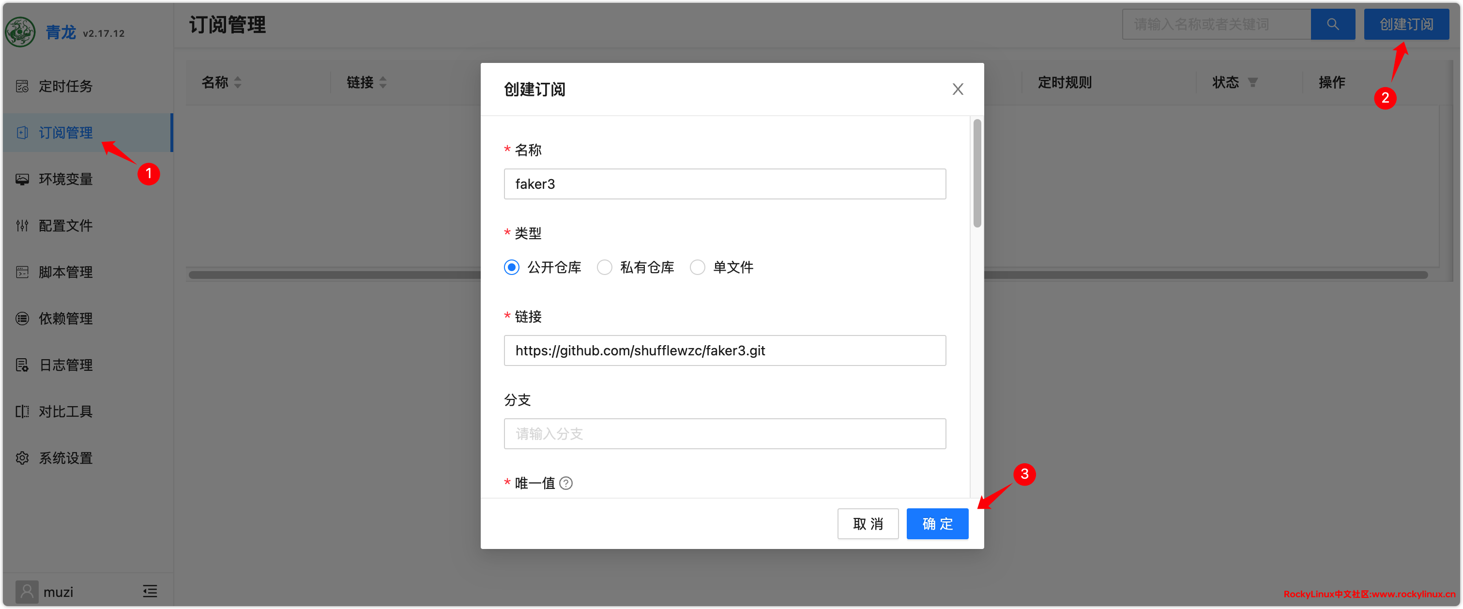Collapse sidebar using the menu fold icon
The width and height of the screenshot is (1463, 609).
pos(150,592)
